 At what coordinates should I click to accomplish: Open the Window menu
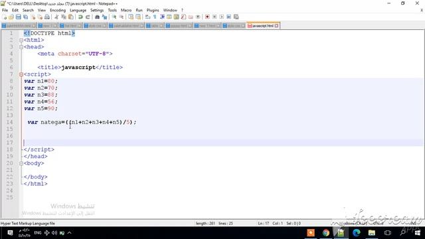pos(170,10)
